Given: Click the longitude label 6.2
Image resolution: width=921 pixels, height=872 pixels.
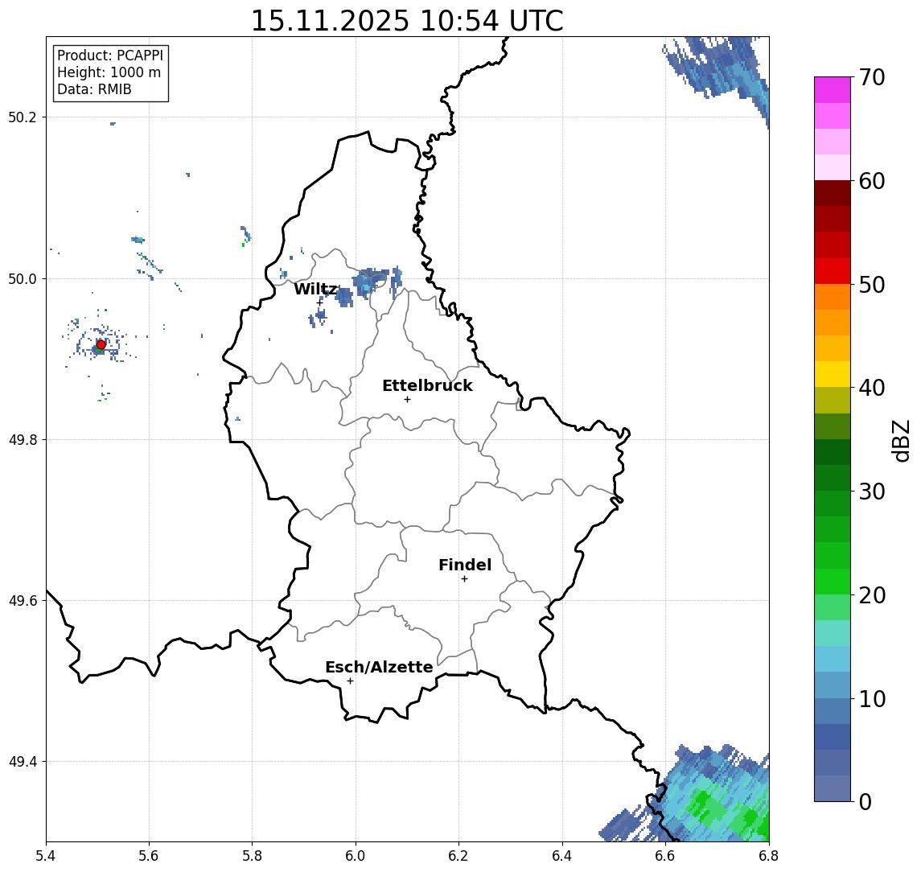Looking at the screenshot, I should 458,856.
